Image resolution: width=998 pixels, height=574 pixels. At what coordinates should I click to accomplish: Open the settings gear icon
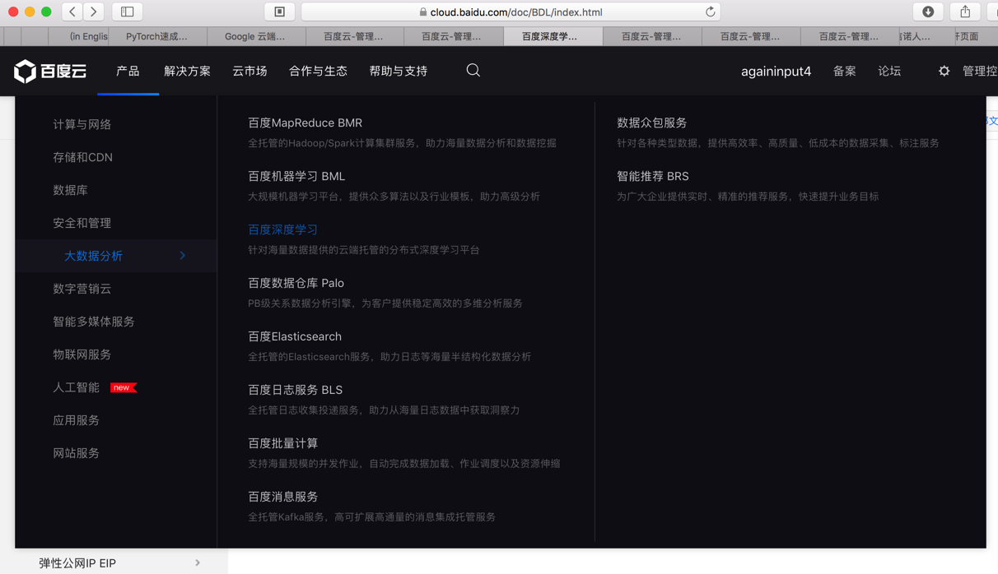pos(944,72)
